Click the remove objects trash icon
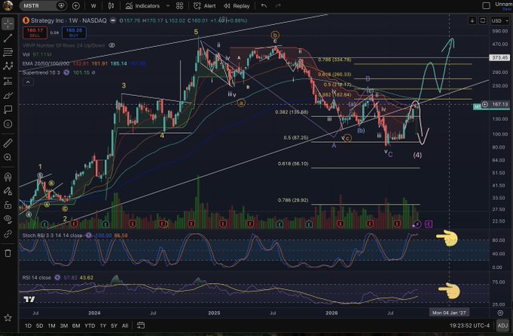Image resolution: width=513 pixels, height=336 pixels. click(x=8, y=253)
